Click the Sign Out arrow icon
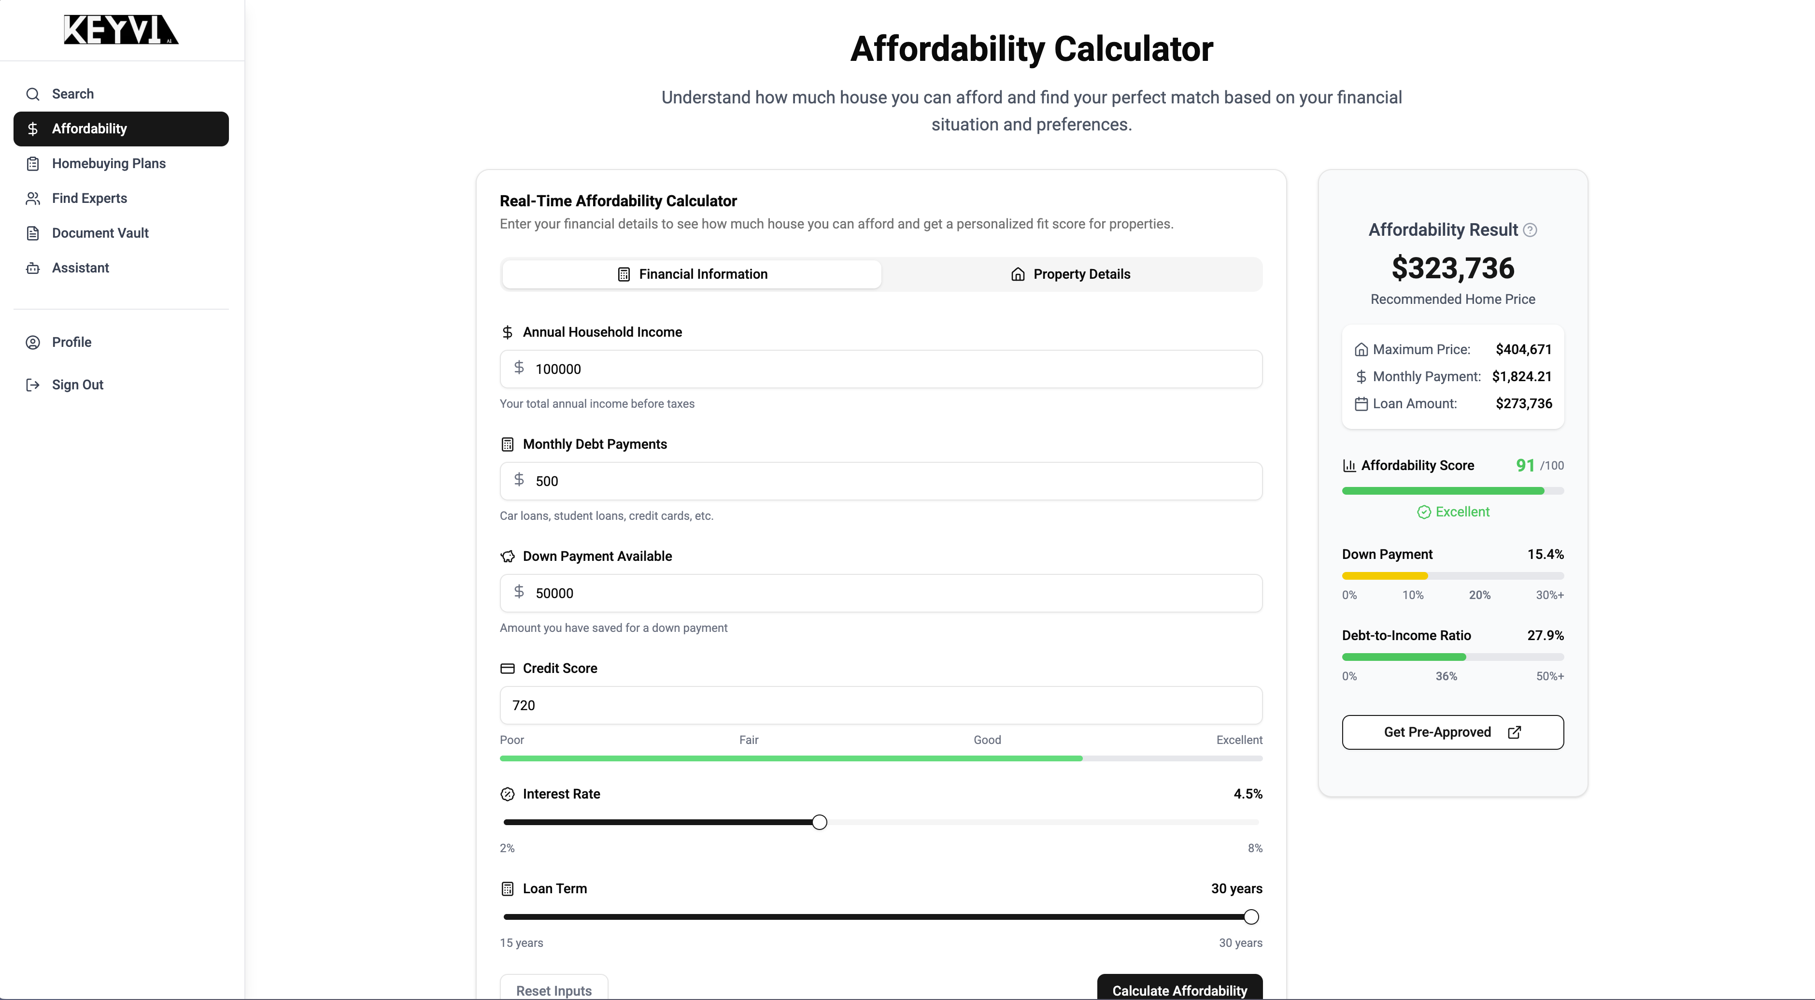1815x1000 pixels. (32, 385)
